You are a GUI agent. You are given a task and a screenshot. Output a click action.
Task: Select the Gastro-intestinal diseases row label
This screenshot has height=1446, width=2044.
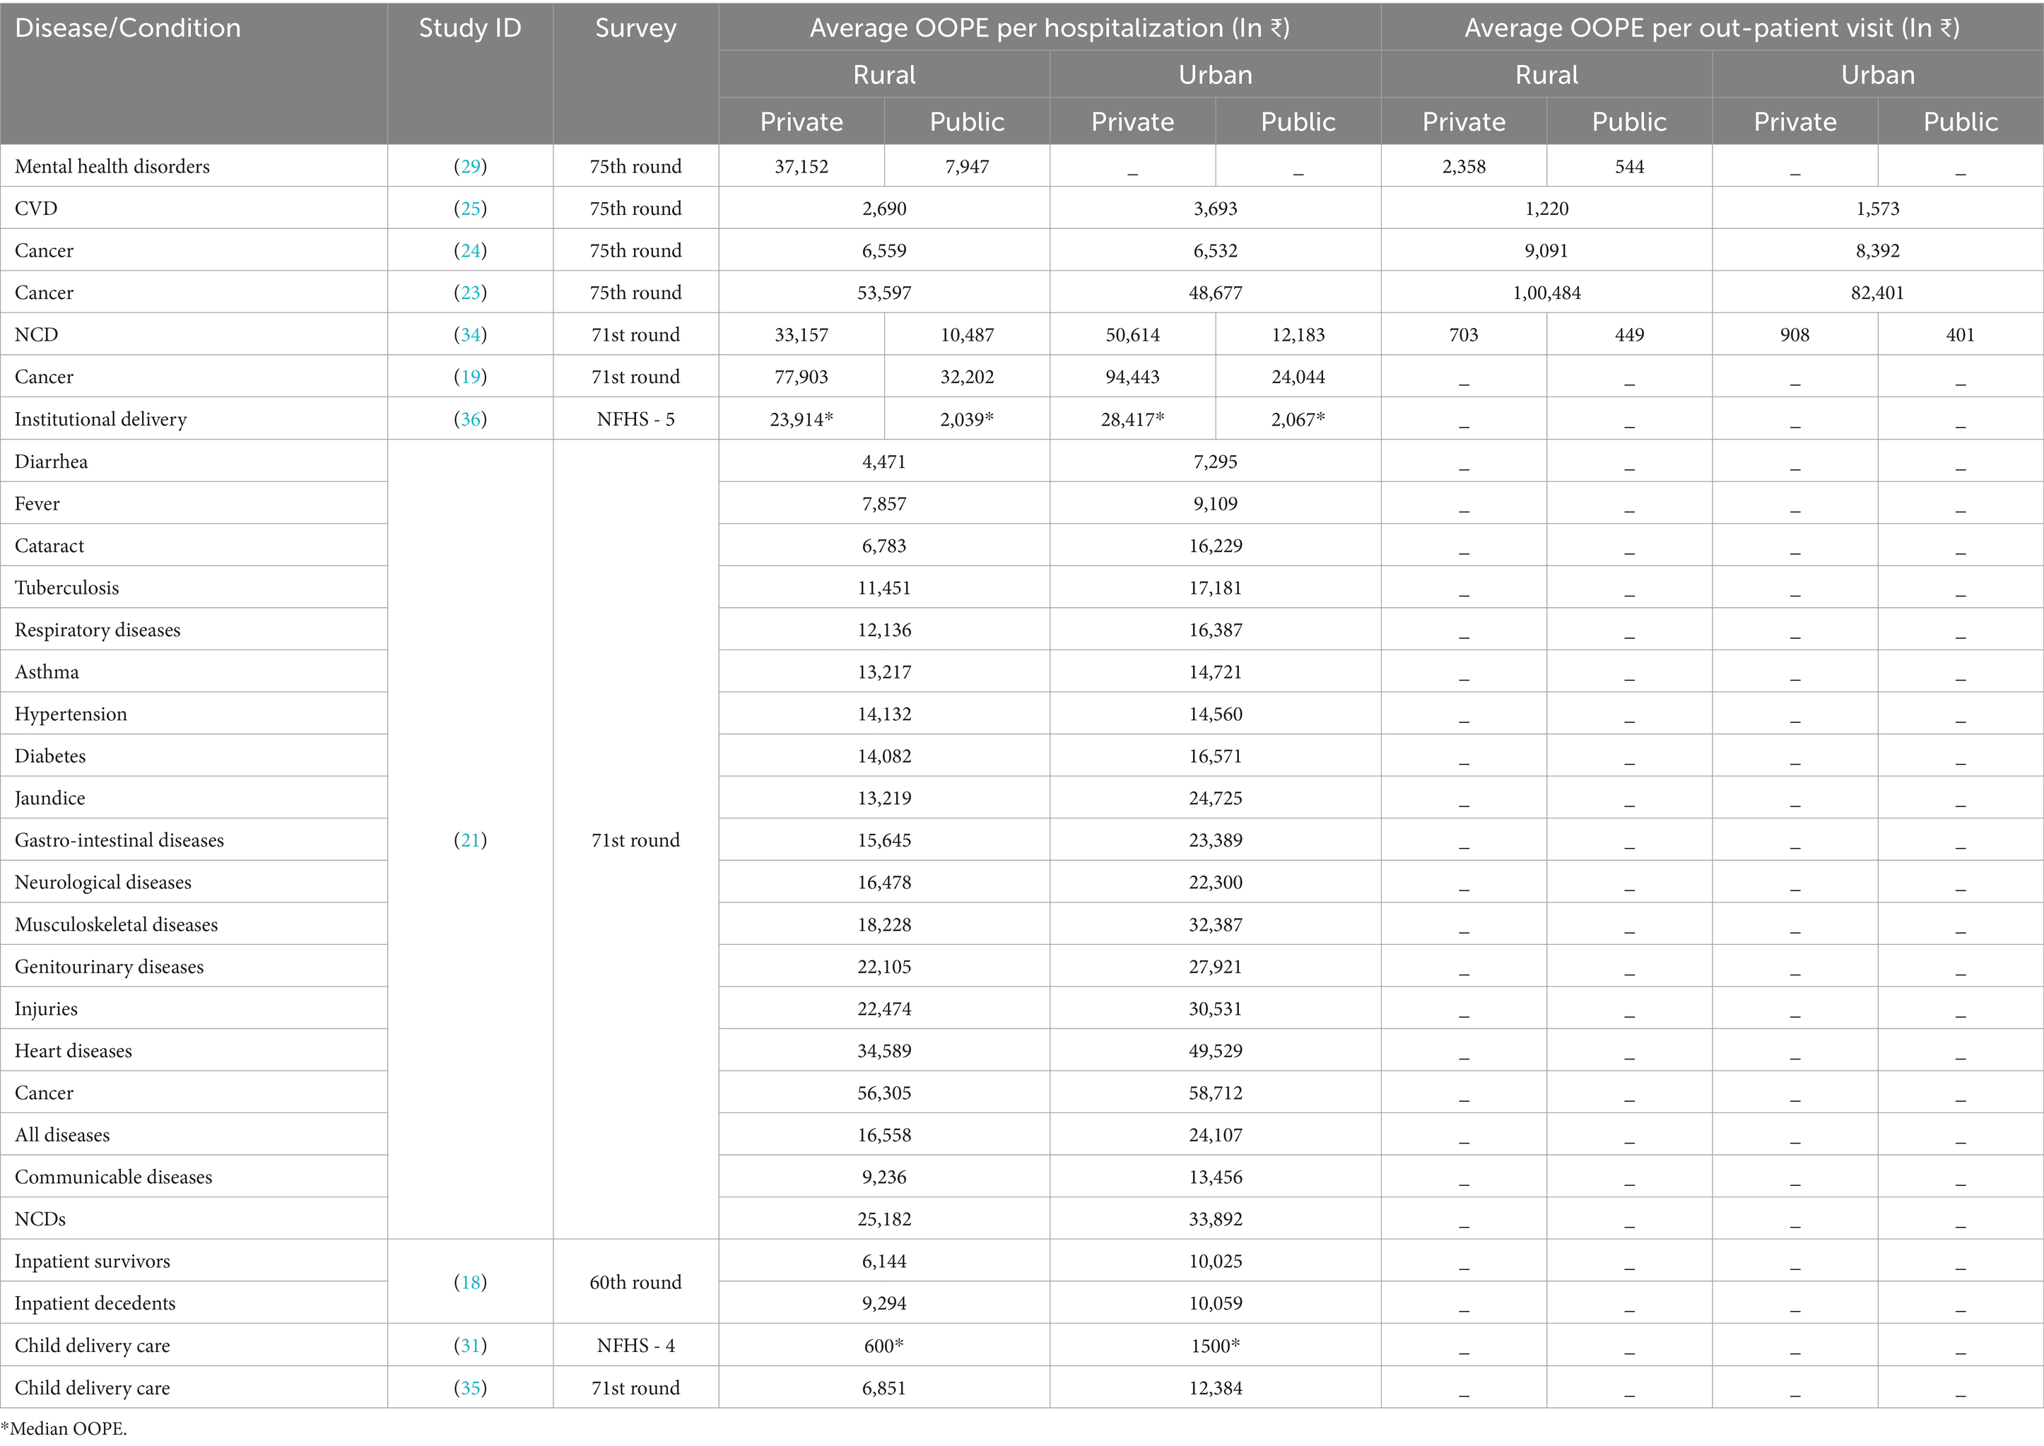[119, 840]
